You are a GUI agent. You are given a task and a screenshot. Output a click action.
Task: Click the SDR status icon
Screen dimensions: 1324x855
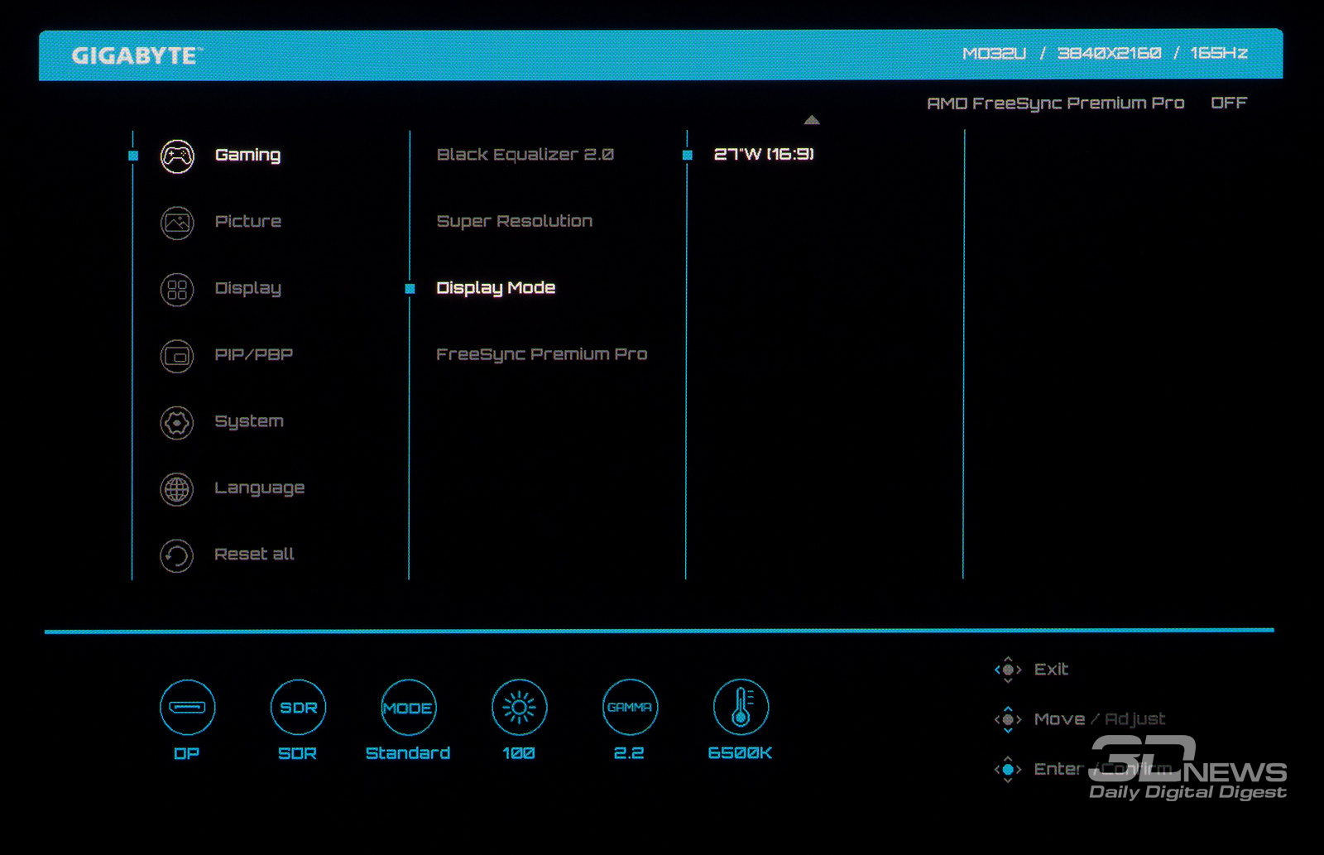(298, 708)
